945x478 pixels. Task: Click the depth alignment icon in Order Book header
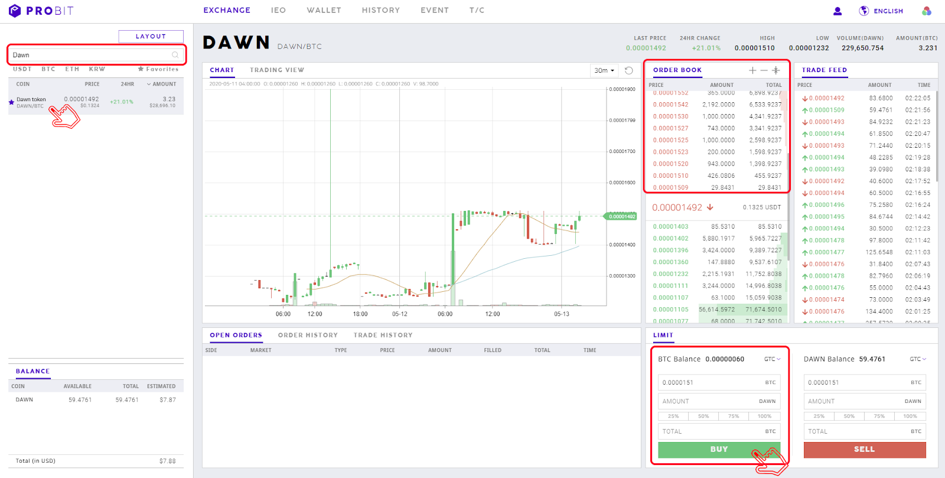(x=776, y=70)
